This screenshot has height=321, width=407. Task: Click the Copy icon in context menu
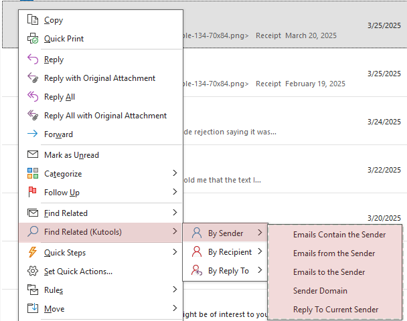33,20
